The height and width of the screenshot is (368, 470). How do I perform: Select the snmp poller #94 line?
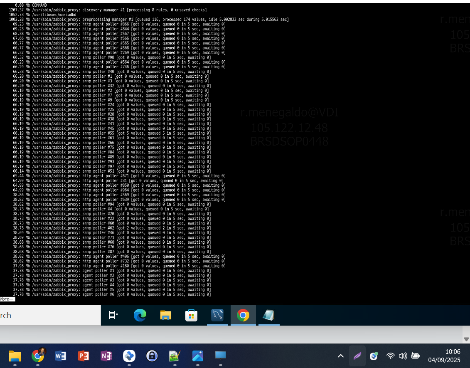tap(112, 204)
